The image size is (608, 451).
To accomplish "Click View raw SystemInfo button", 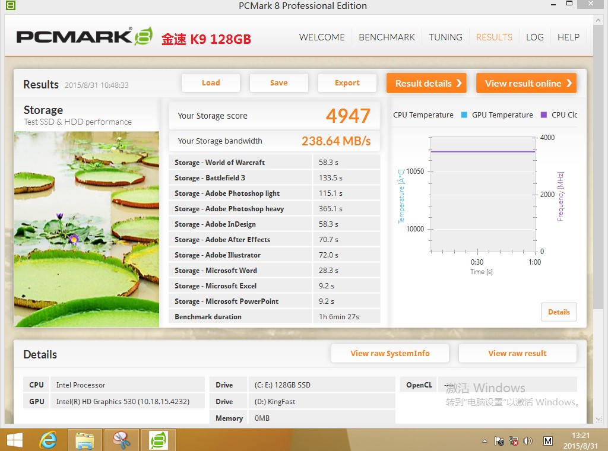I will [390, 353].
